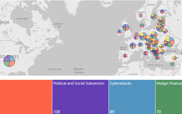Click the Atlantic Ocean label

tap(79, 71)
